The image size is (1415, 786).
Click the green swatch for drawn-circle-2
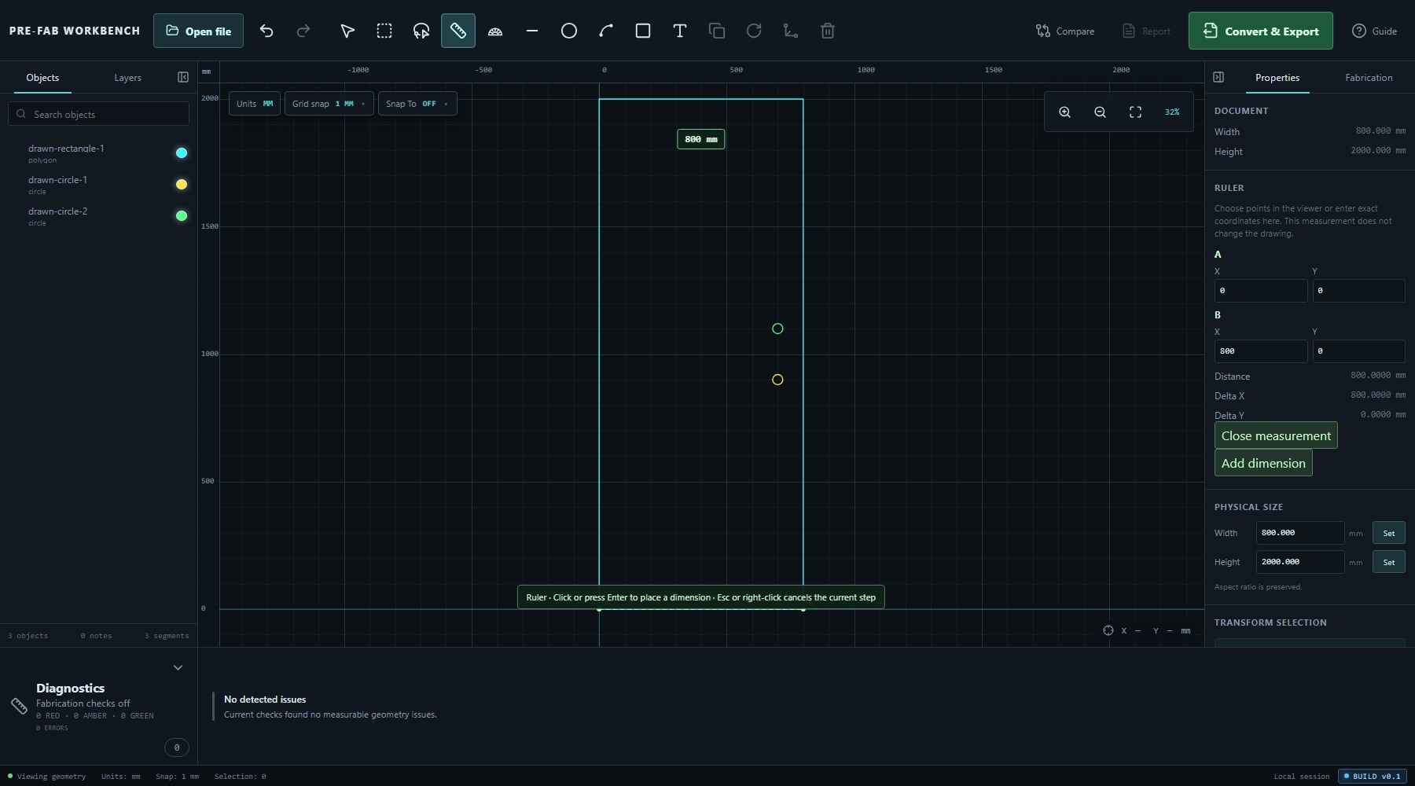tap(182, 216)
